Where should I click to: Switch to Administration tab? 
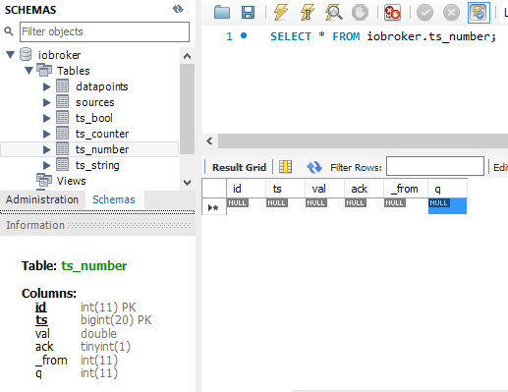point(42,199)
